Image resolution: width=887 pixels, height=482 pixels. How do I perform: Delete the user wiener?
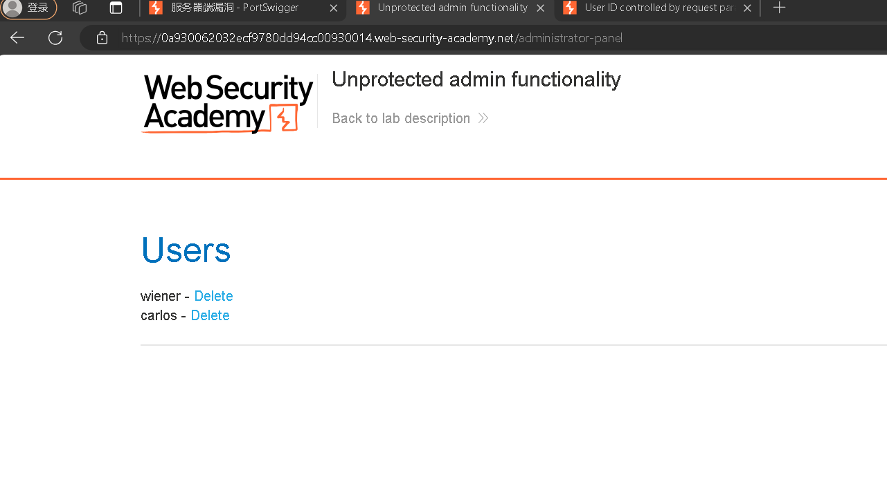pyautogui.click(x=213, y=296)
